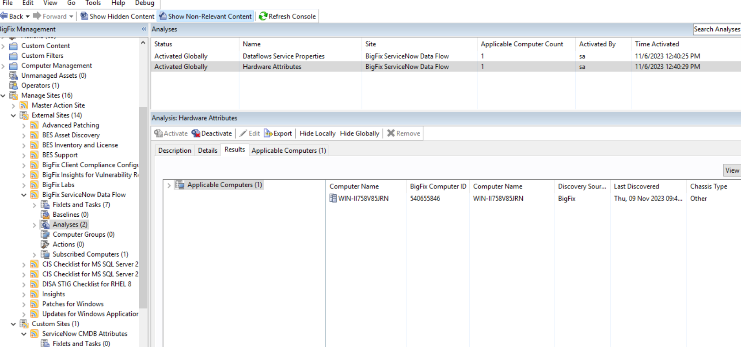Open the Back history dropdown arrow

point(28,16)
